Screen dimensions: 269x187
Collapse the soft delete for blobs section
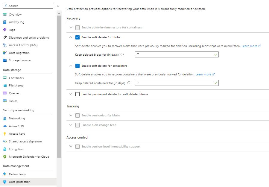pyautogui.click(x=71, y=37)
